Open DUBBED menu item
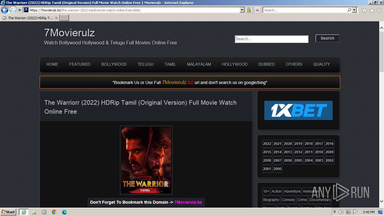384x216 pixels. (x=267, y=64)
